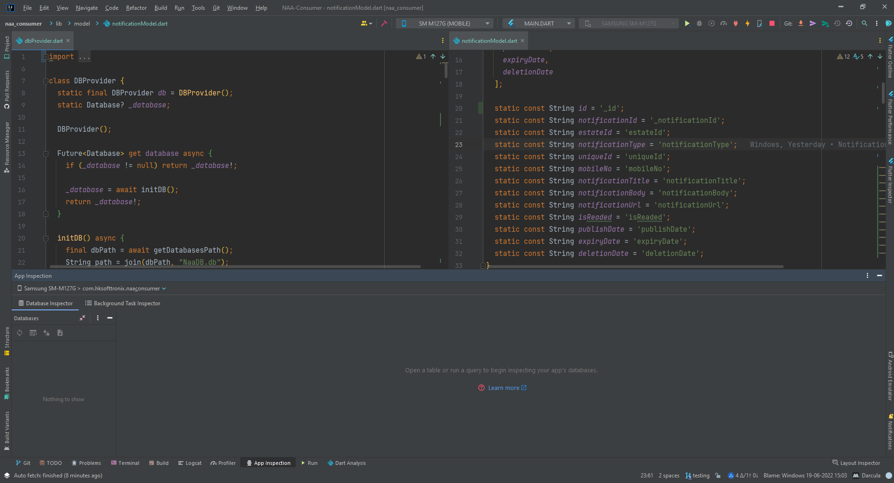Click the Learn more link
This screenshot has width=894, height=483.
point(504,388)
